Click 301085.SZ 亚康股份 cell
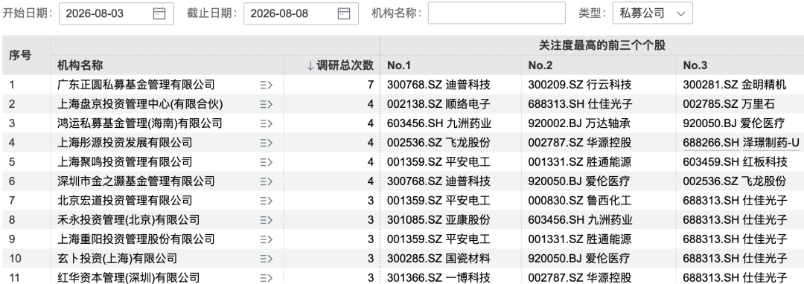This screenshot has width=804, height=284. point(438,220)
